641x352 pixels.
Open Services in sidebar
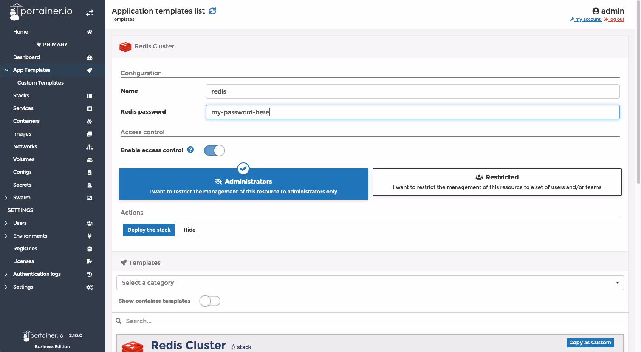[23, 108]
